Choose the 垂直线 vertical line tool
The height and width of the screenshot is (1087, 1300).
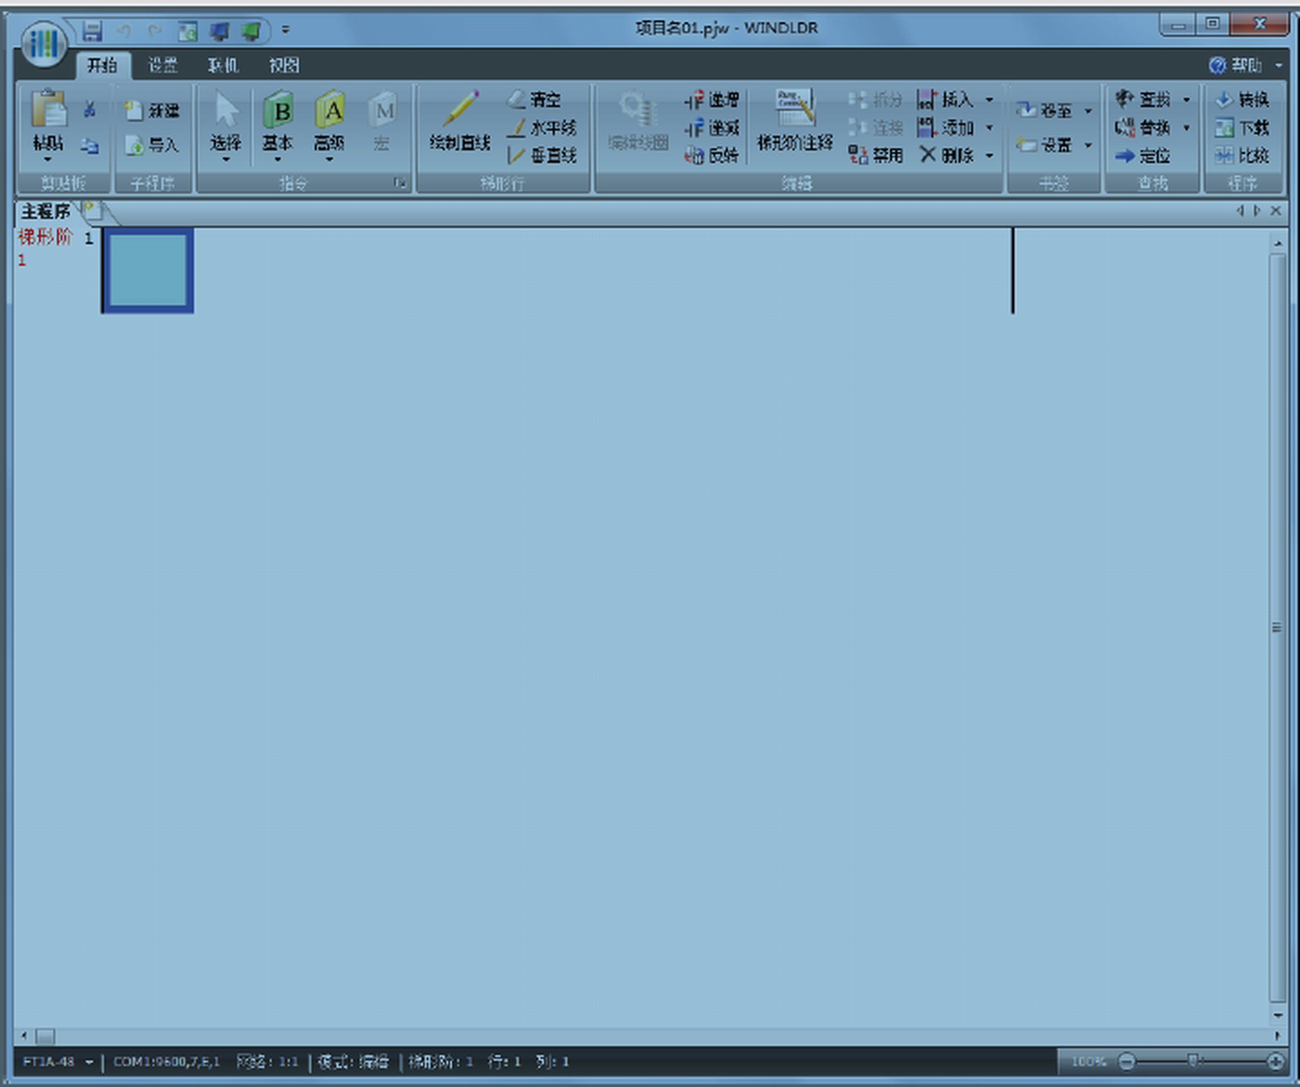click(x=542, y=155)
